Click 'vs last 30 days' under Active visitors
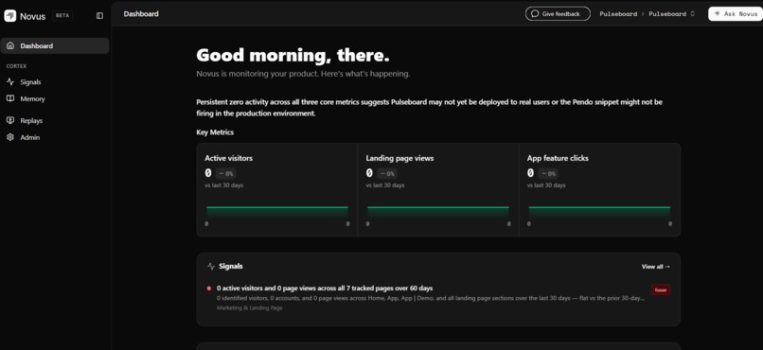Screen dimensions: 763x350 click(223, 185)
